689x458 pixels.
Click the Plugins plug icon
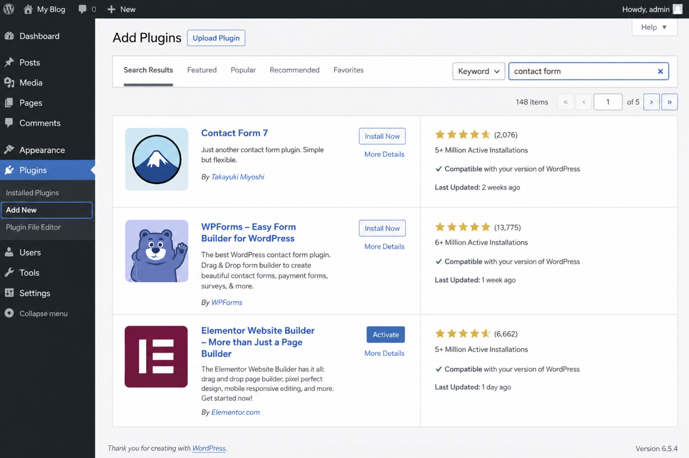9,170
